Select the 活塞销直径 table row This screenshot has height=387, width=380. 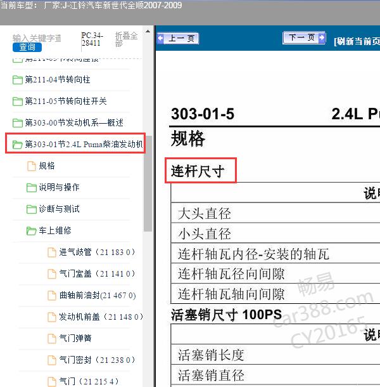point(275,375)
